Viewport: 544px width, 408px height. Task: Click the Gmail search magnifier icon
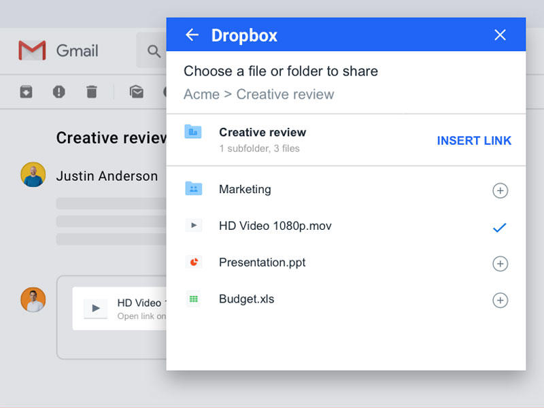154,51
